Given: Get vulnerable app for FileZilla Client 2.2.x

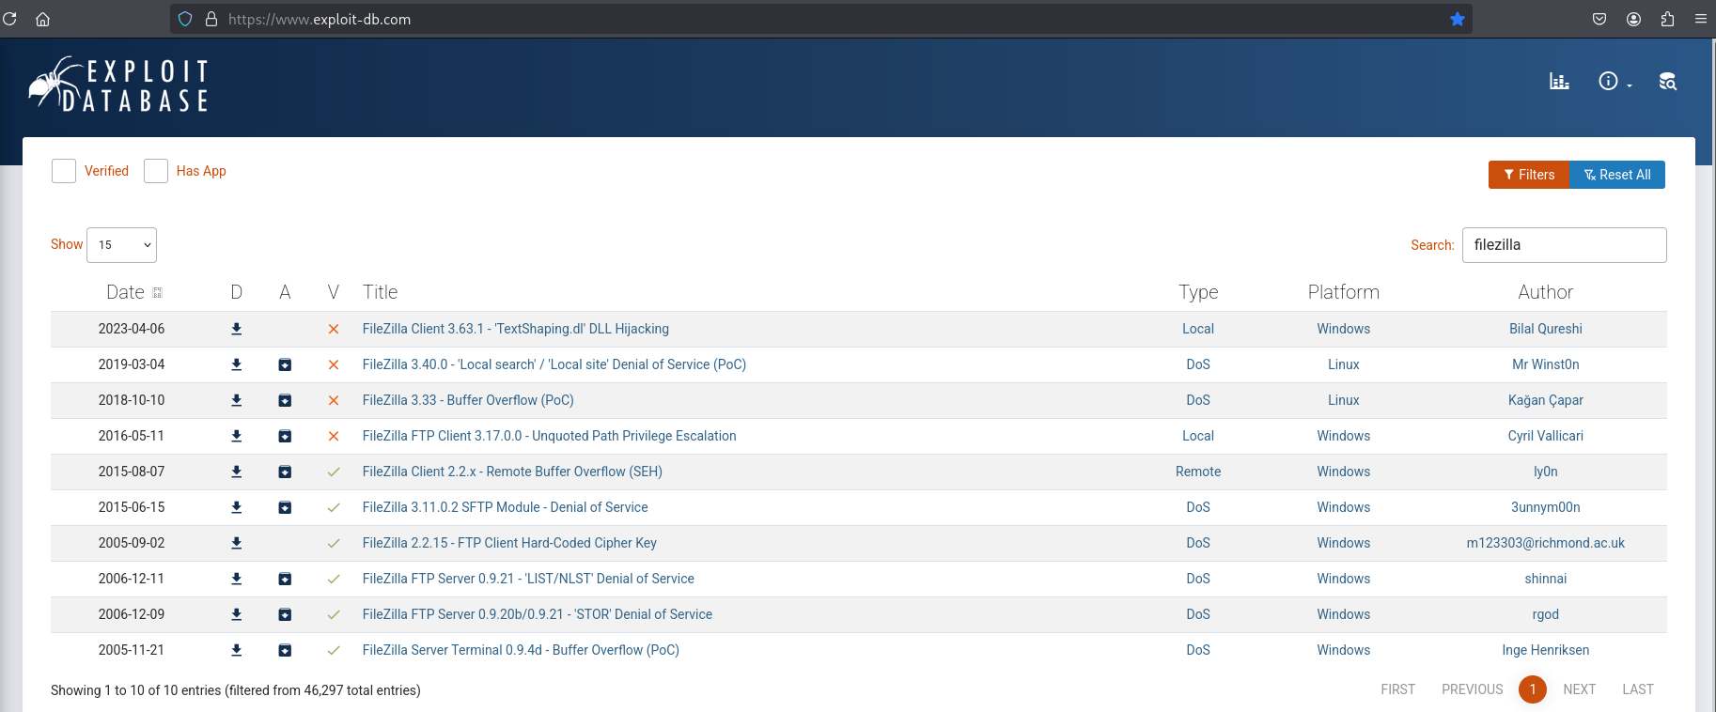Looking at the screenshot, I should [285, 472].
